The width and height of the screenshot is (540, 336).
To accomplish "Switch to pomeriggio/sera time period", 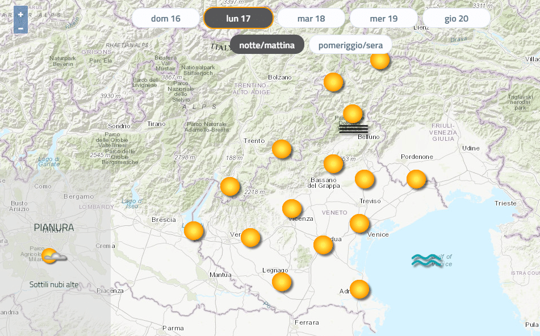I will click(350, 45).
